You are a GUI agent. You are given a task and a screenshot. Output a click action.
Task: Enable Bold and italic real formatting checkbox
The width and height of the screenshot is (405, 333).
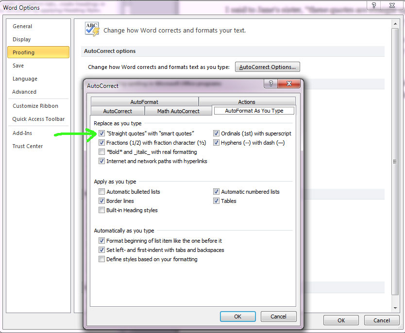pos(102,152)
